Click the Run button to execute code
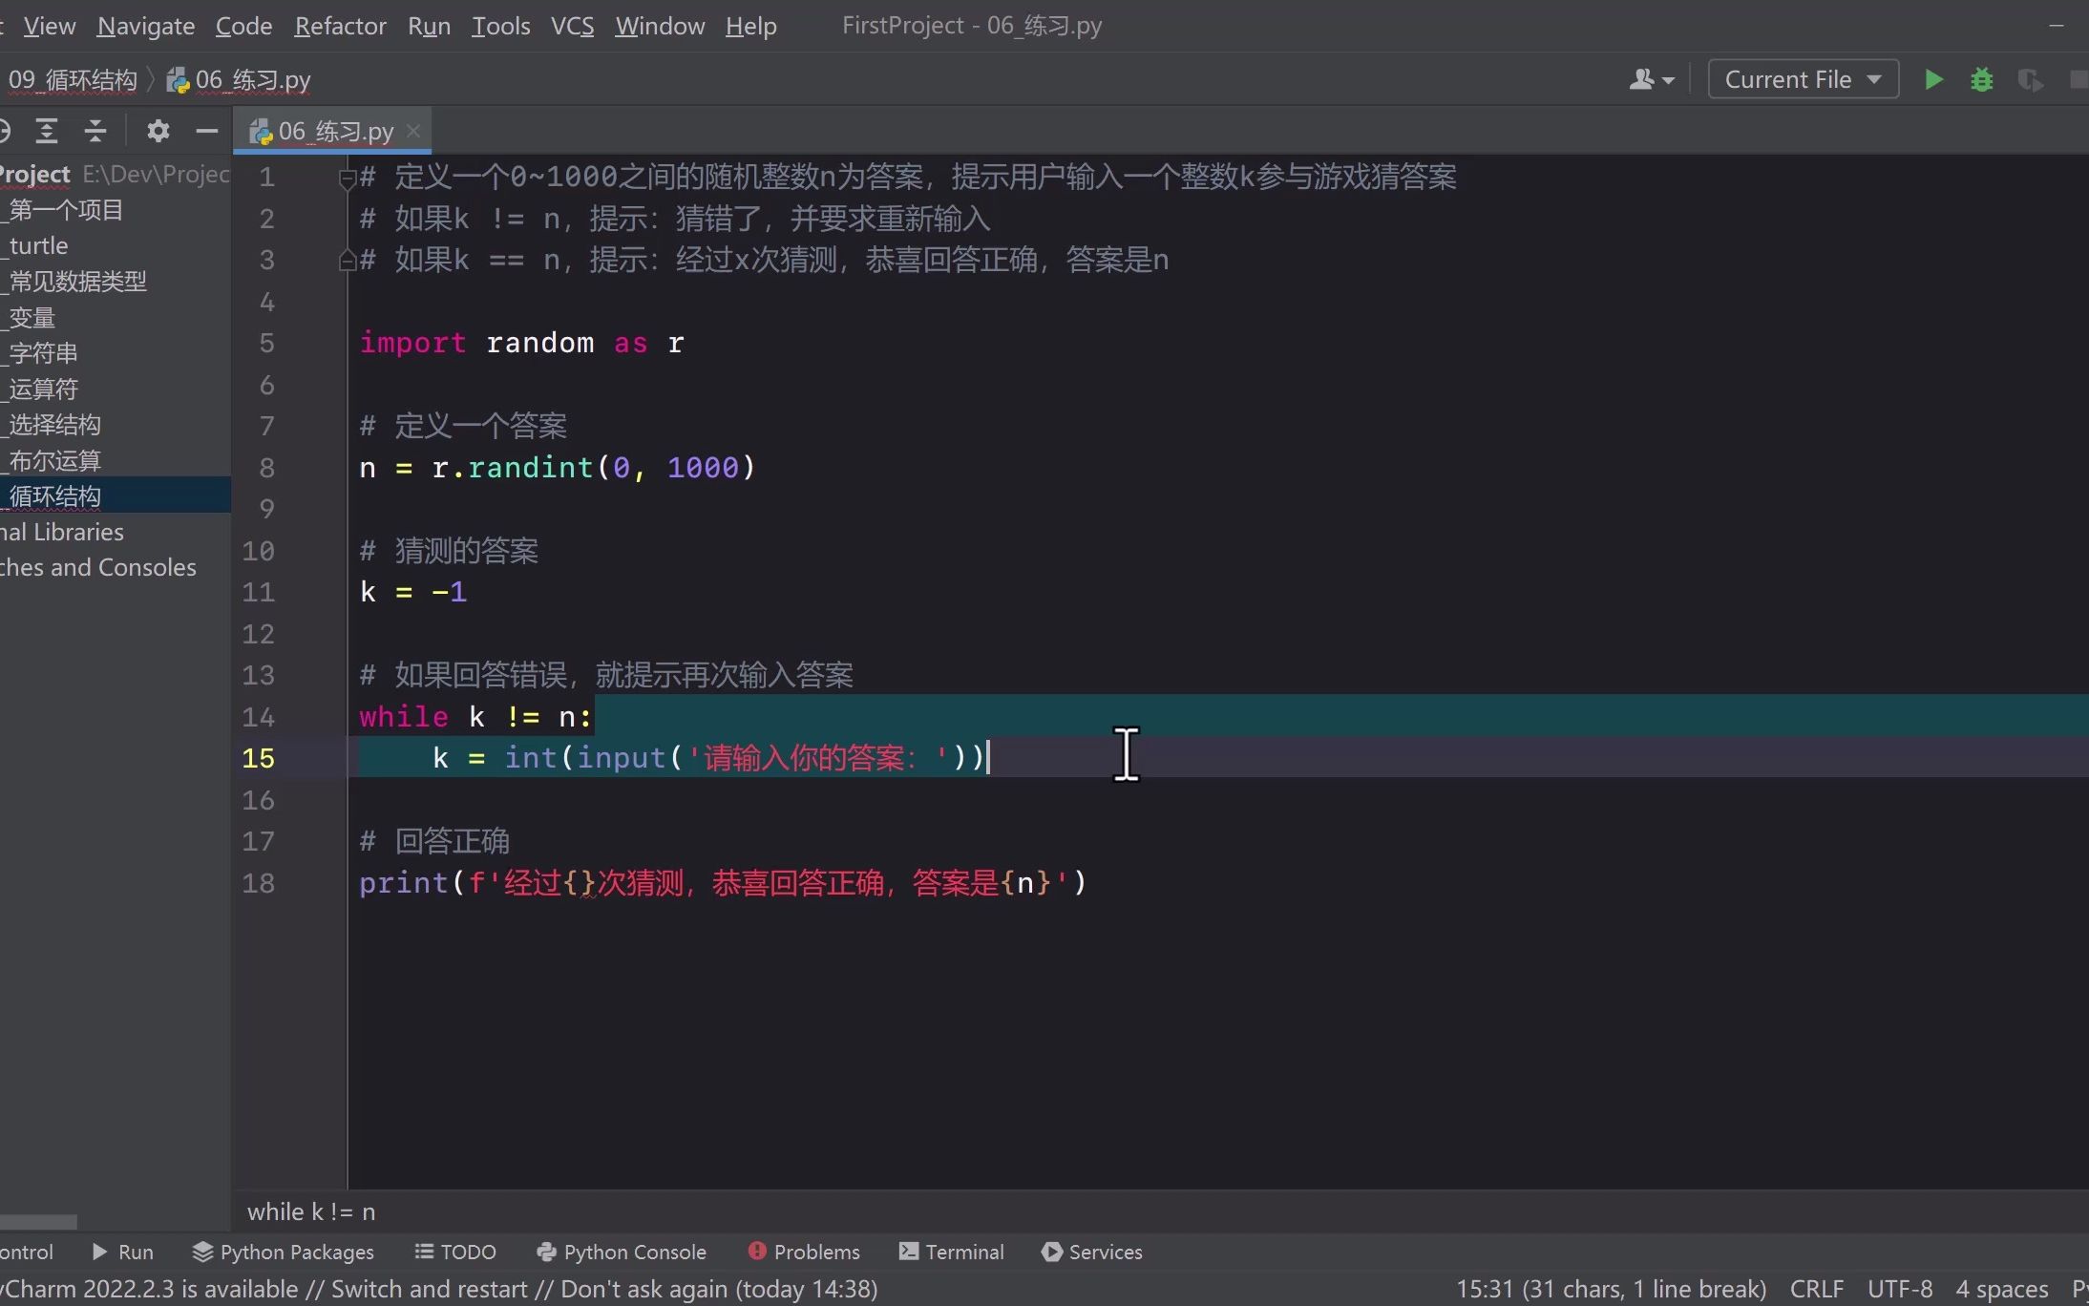Viewport: 2089px width, 1306px height. pos(1932,78)
